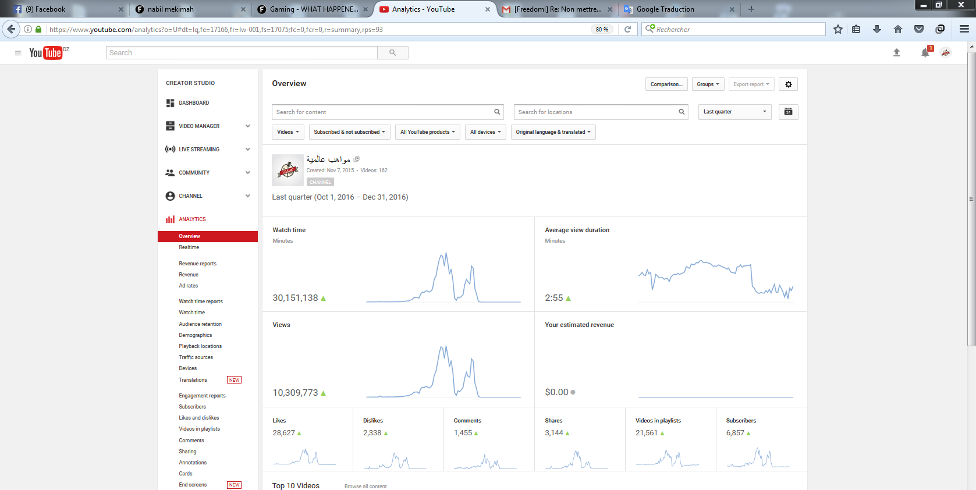Click the analytics settings gear icon
The height and width of the screenshot is (490, 976).
(788, 84)
